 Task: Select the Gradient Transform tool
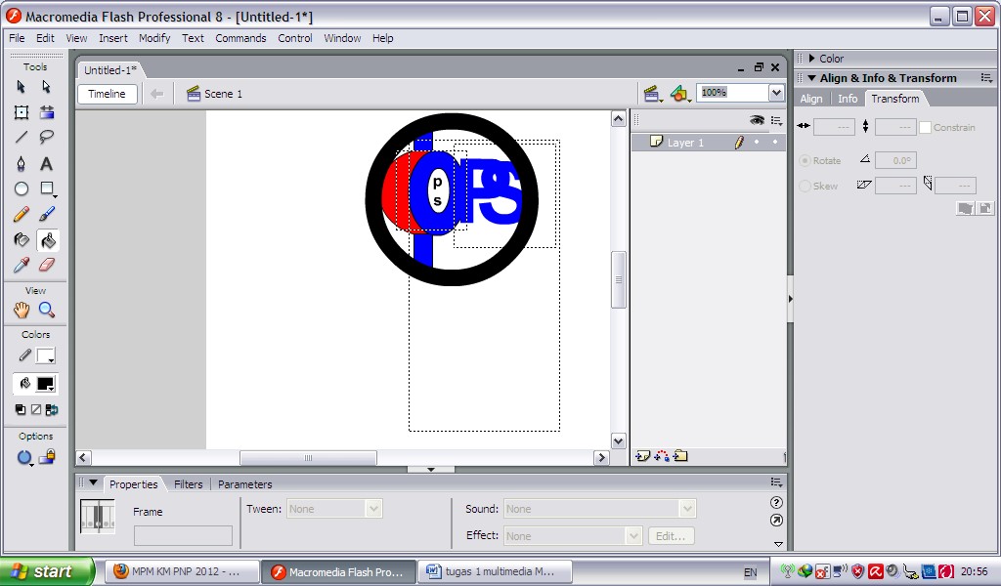pyautogui.click(x=47, y=112)
